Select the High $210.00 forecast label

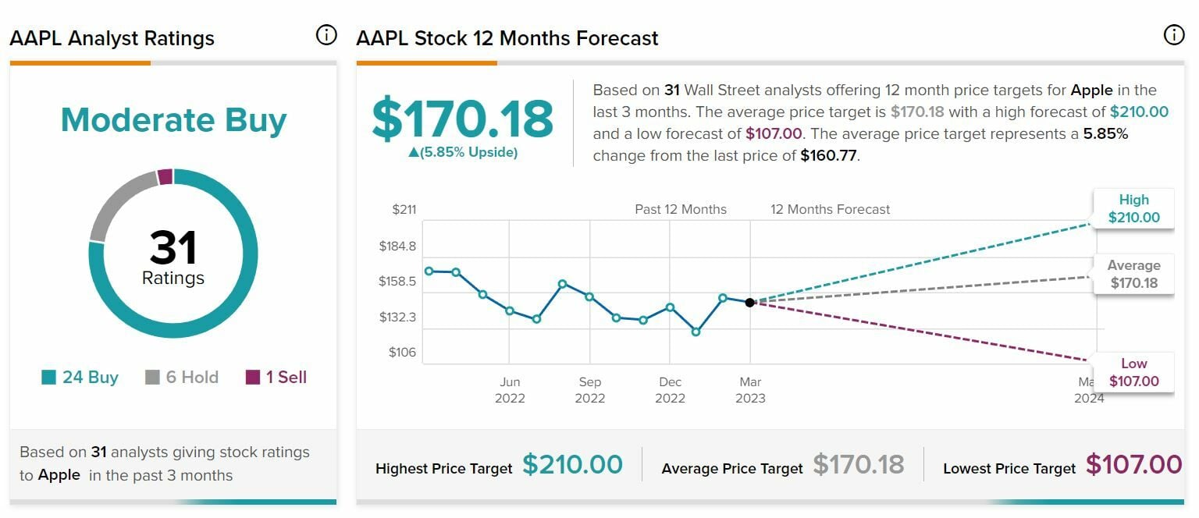(x=1133, y=208)
